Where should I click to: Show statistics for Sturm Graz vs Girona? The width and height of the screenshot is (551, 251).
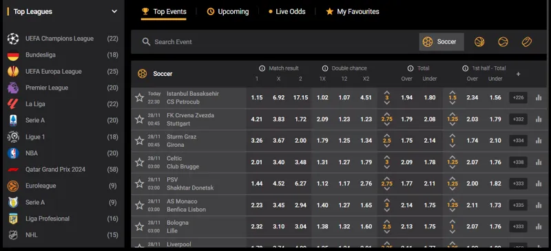click(x=539, y=141)
